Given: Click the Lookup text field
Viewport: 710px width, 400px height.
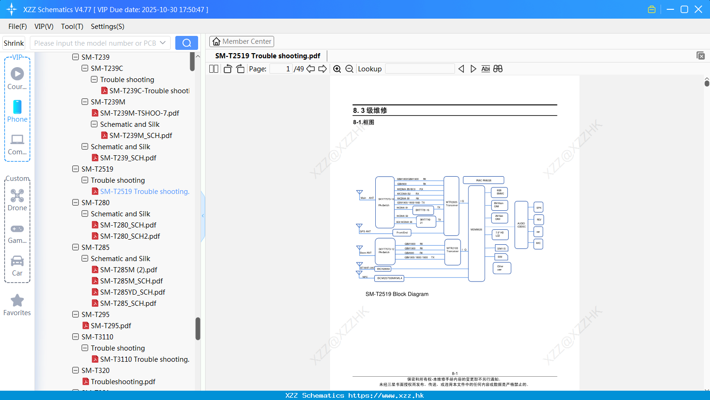Looking at the screenshot, I should [x=420, y=69].
